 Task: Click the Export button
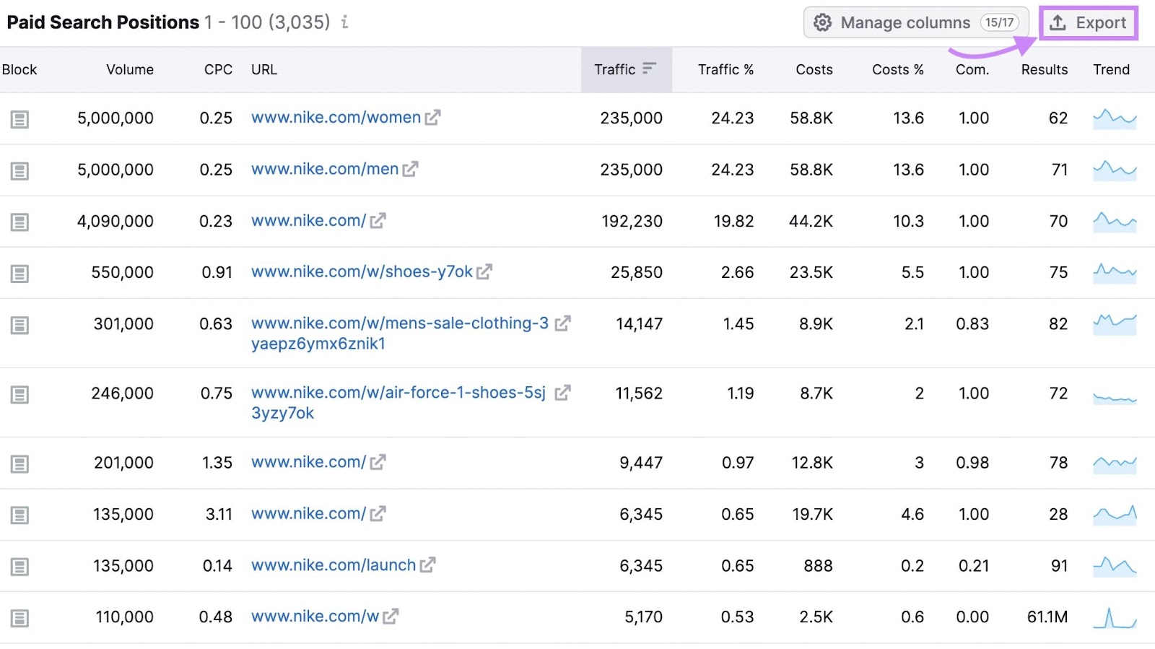click(x=1089, y=23)
